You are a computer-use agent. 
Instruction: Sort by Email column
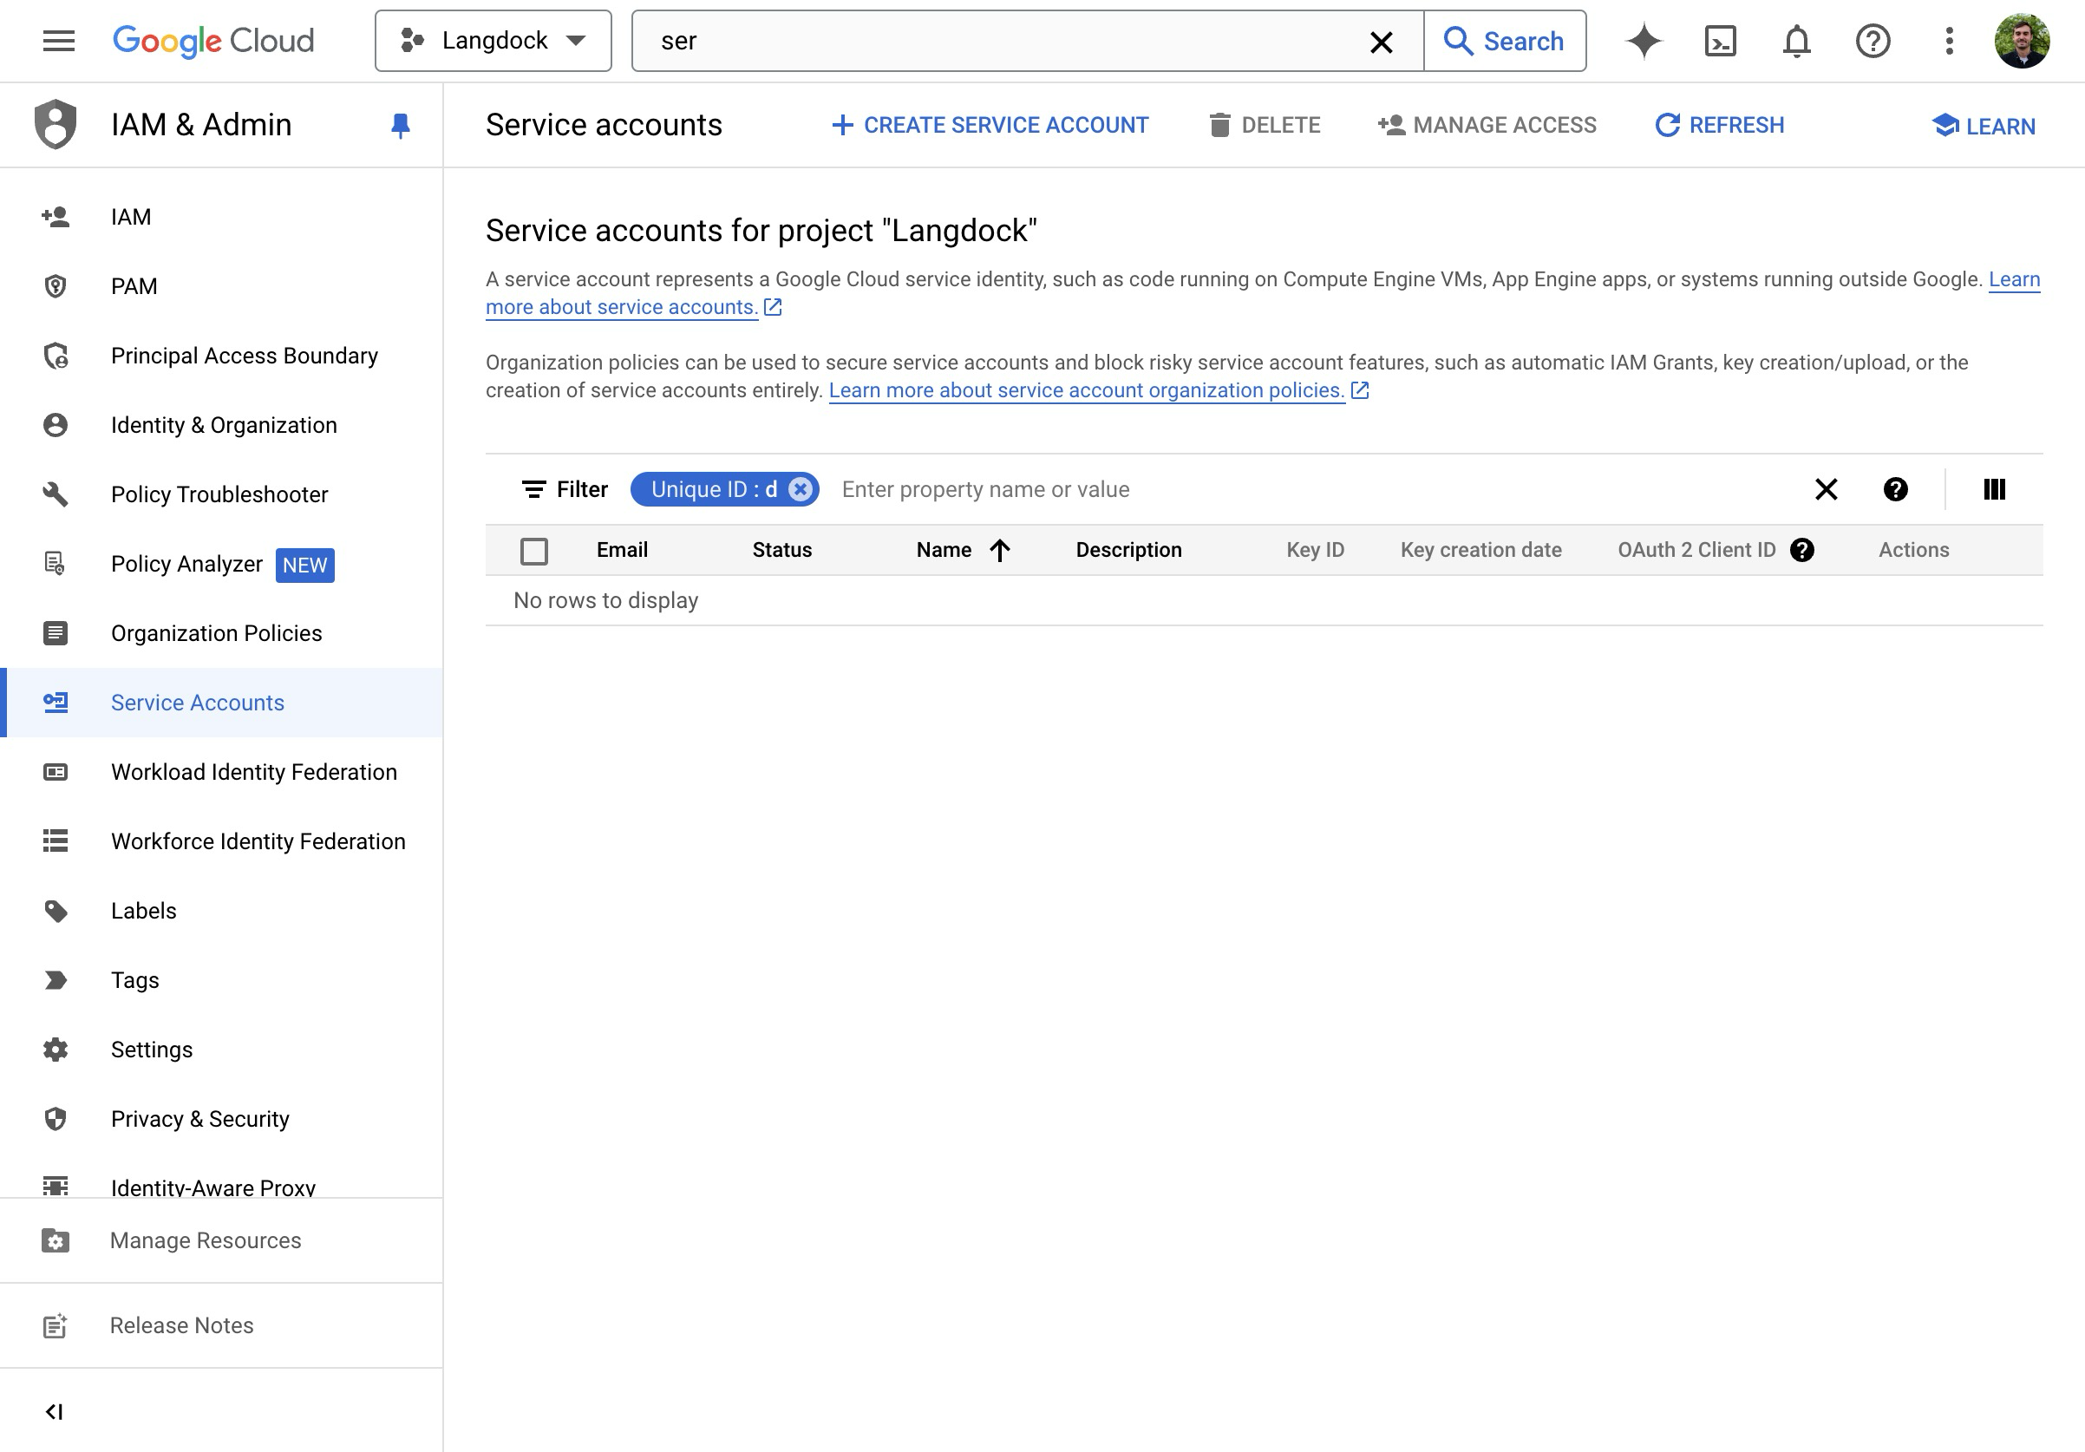(x=622, y=550)
